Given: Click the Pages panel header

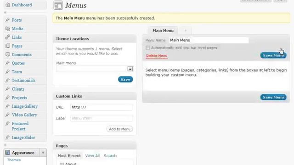Looking at the screenshot, I should [95, 146].
